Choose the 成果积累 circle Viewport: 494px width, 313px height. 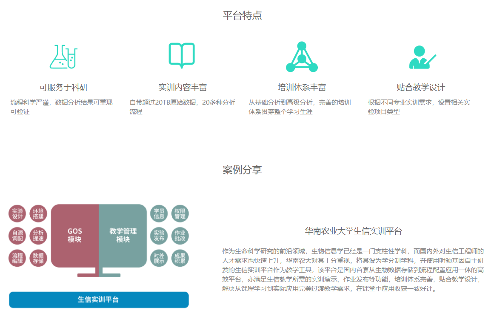pyautogui.click(x=180, y=258)
